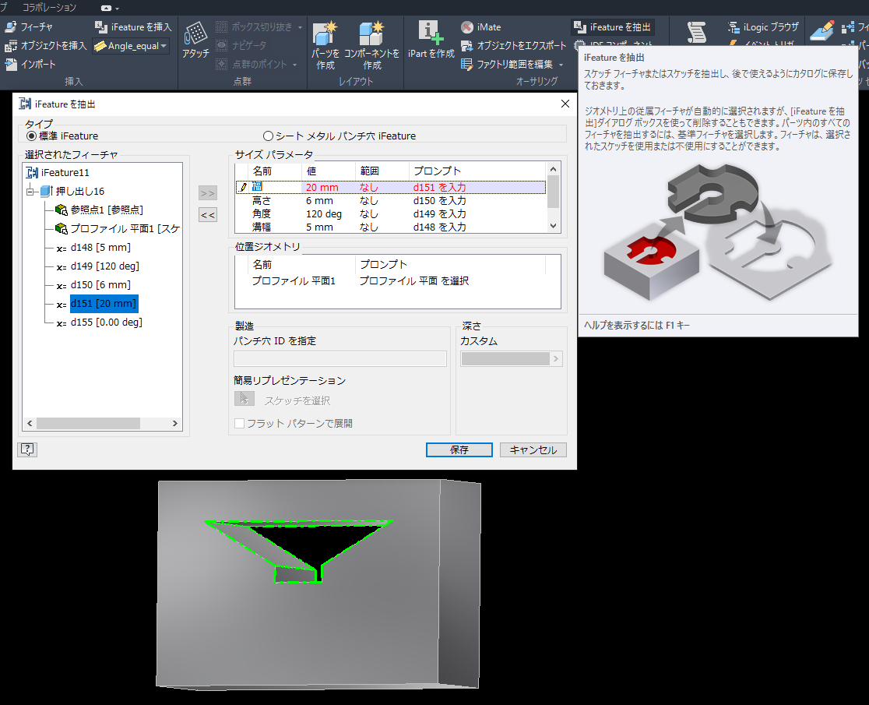
Task: Click the feature tree horizontal scrollbar
Action: coord(87,423)
